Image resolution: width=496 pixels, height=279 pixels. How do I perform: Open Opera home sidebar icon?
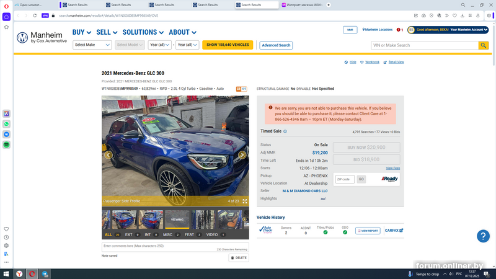point(6,17)
